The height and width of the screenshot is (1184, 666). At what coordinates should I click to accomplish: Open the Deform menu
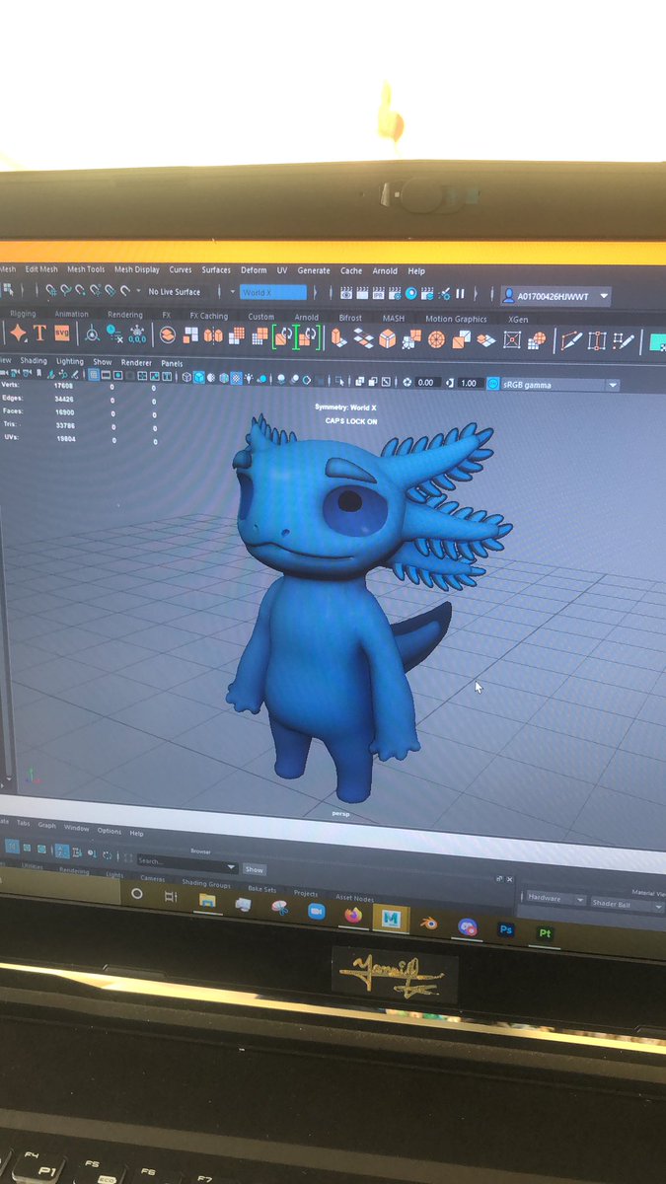tap(254, 270)
